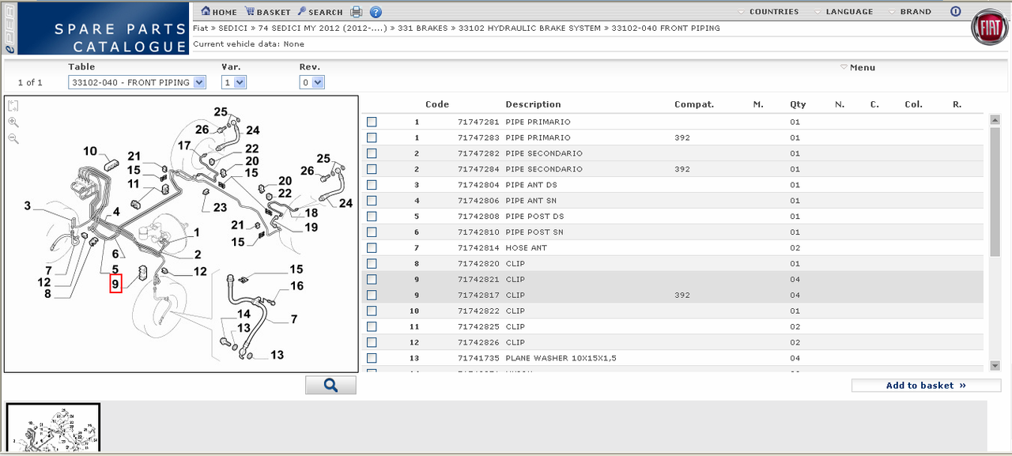Click code 71742822 in parts list
The image size is (1012, 456).
point(479,311)
